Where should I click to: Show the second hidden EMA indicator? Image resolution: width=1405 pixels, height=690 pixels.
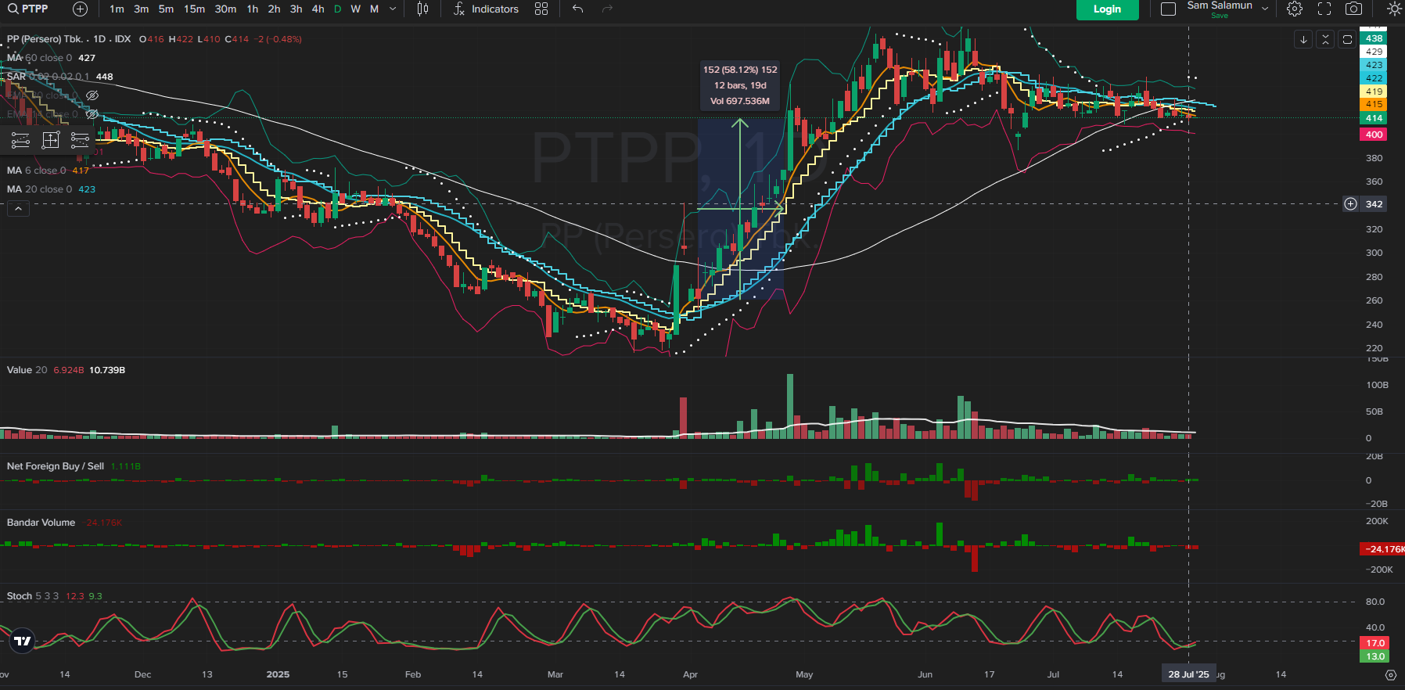pyautogui.click(x=92, y=114)
